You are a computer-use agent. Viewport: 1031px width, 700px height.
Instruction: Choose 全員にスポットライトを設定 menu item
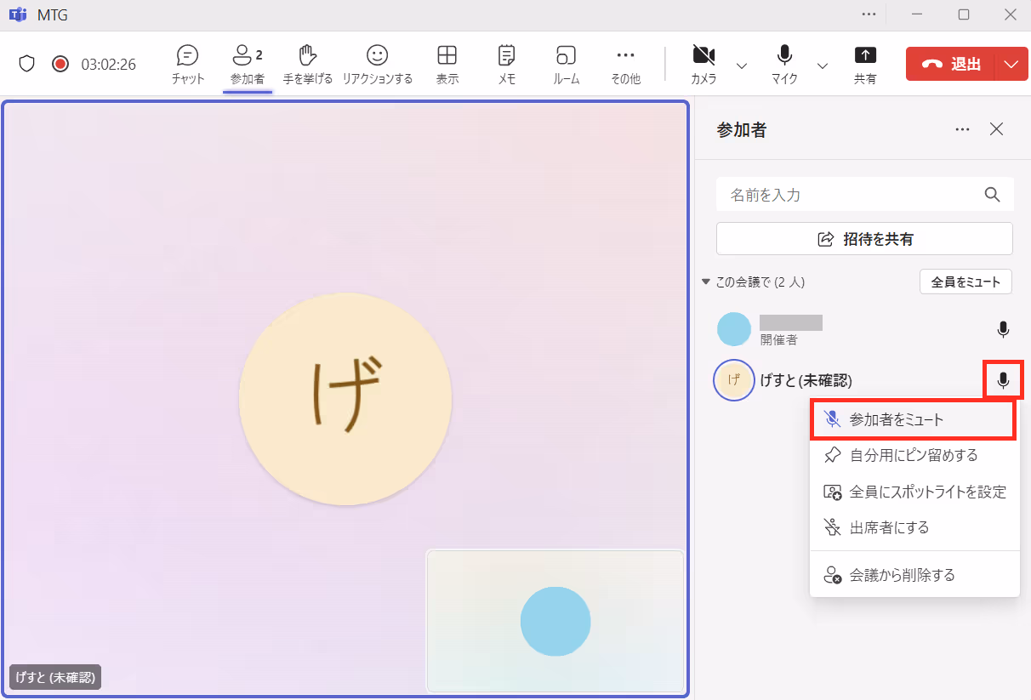pyautogui.click(x=914, y=492)
